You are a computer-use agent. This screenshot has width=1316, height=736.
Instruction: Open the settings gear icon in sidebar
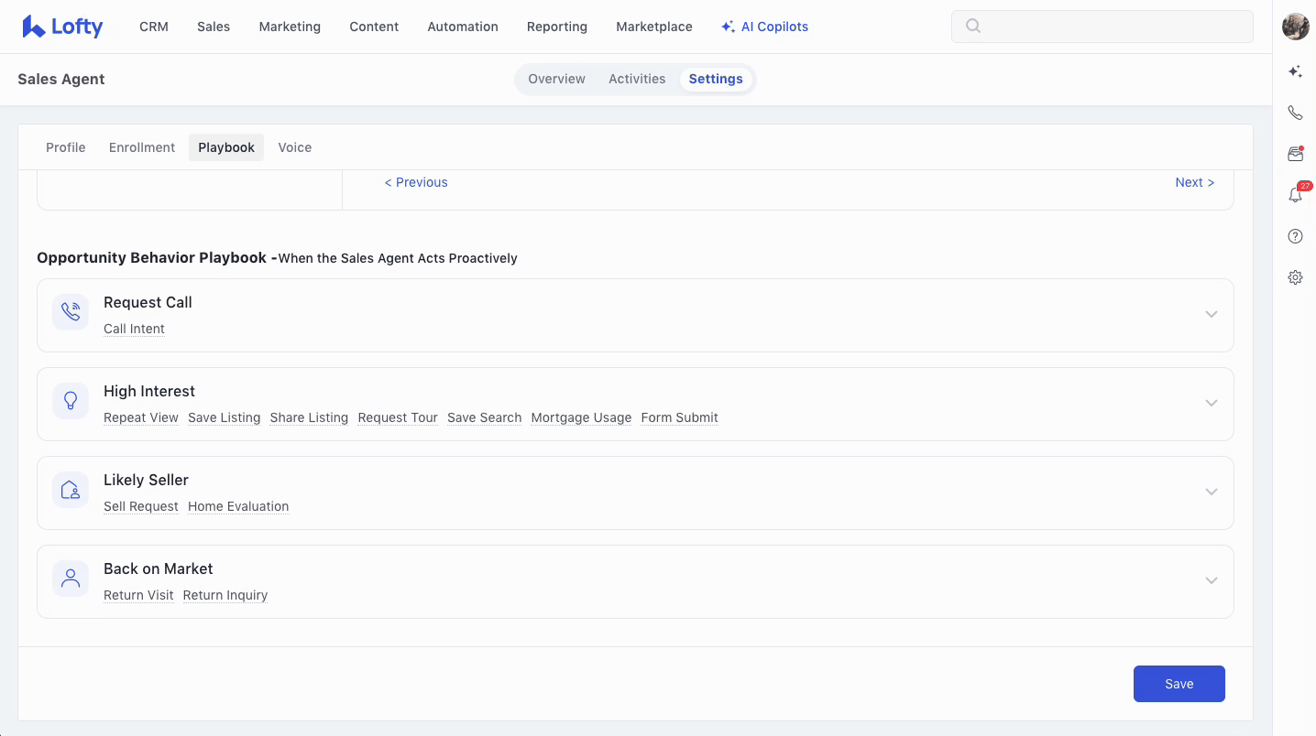click(1295, 277)
